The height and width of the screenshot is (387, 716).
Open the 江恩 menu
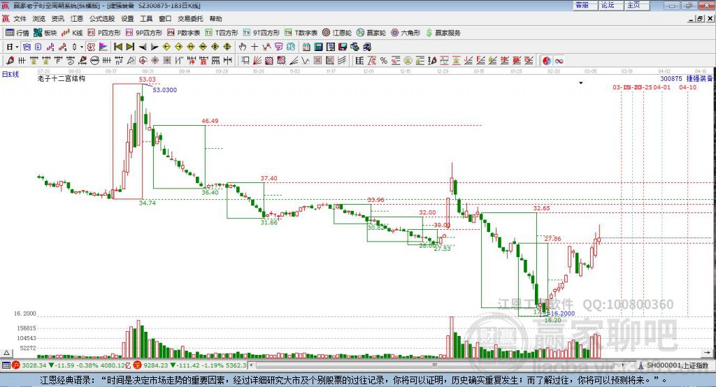coord(77,19)
